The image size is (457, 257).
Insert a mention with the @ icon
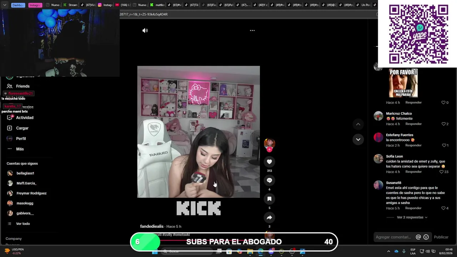pos(418,237)
